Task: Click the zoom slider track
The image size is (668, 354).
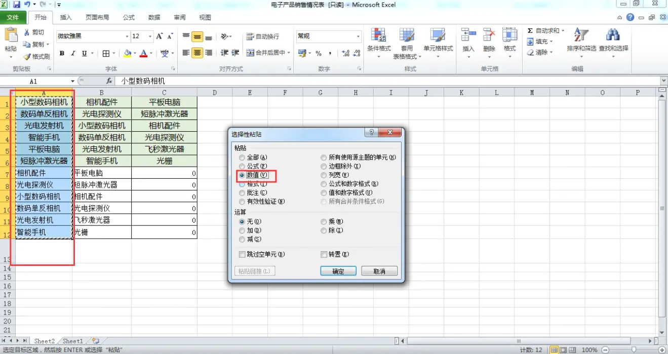Action: (x=634, y=350)
